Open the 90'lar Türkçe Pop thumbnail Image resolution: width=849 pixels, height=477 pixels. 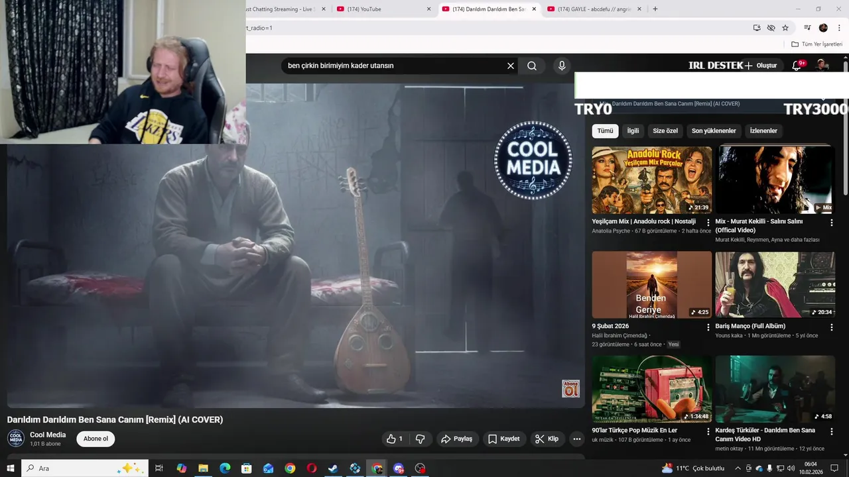click(x=651, y=389)
